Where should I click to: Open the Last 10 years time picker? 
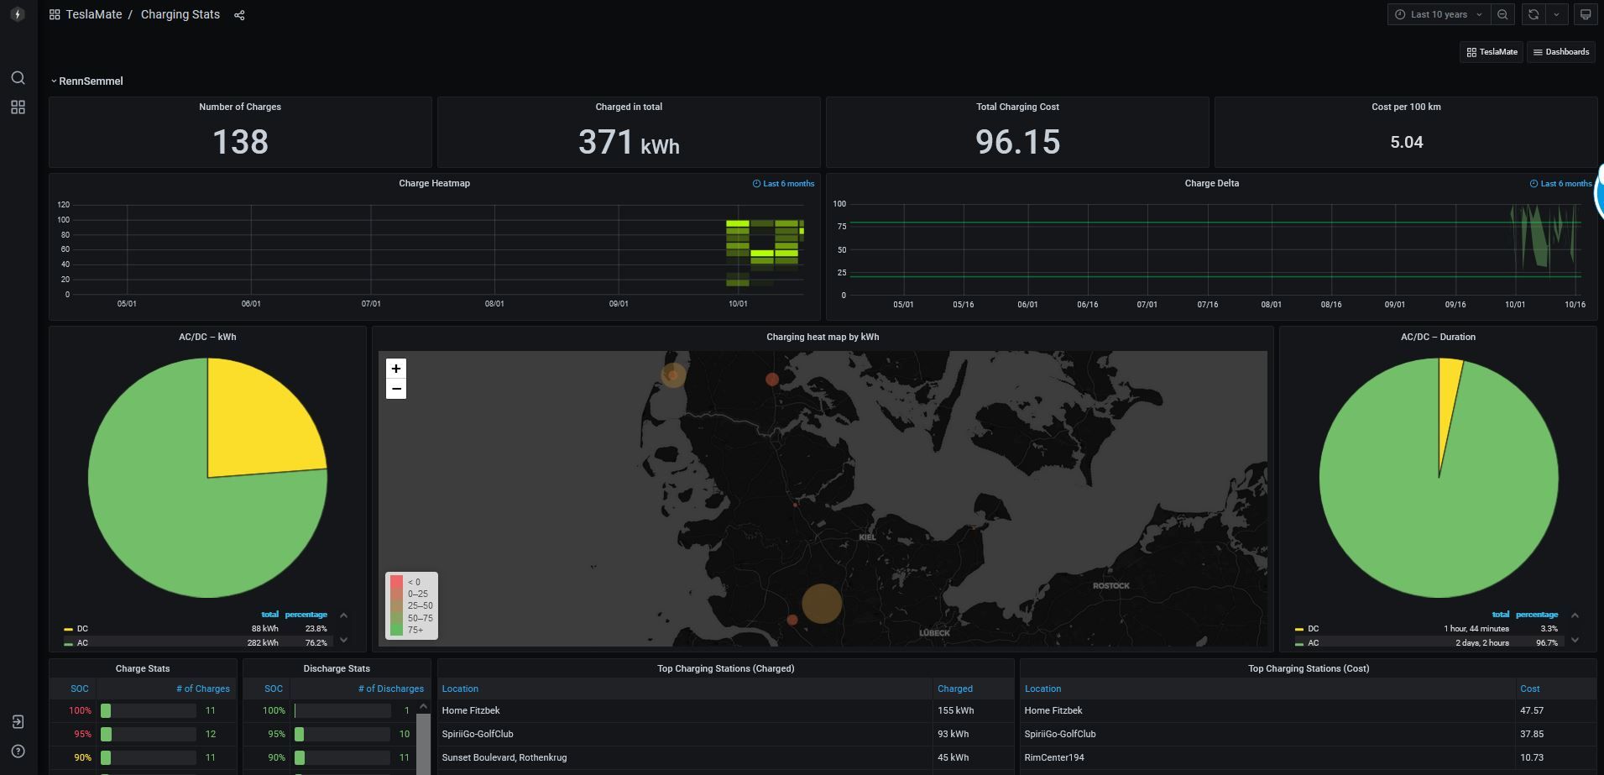click(1439, 14)
